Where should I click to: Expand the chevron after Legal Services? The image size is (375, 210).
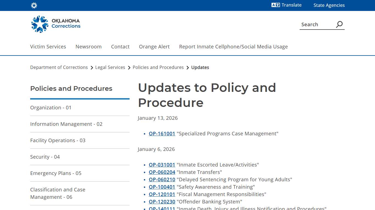click(x=129, y=67)
